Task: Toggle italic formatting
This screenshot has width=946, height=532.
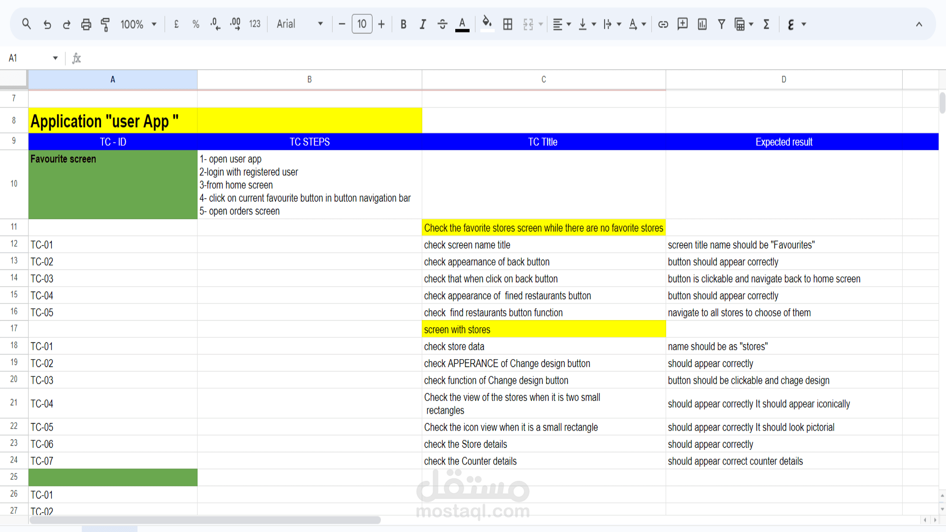Action: pyautogui.click(x=422, y=24)
